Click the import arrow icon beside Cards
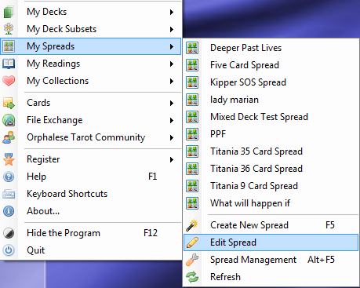Viewport: 360px width, 288px height. (9, 103)
